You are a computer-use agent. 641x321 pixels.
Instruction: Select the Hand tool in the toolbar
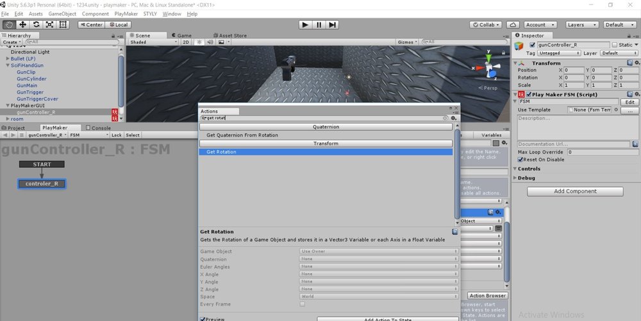9,24
